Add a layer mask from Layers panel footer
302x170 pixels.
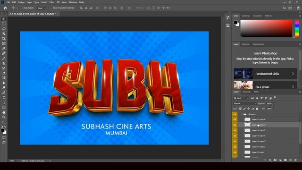[x=275, y=160]
